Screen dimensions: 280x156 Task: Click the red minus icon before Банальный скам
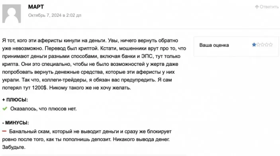coord(4,131)
